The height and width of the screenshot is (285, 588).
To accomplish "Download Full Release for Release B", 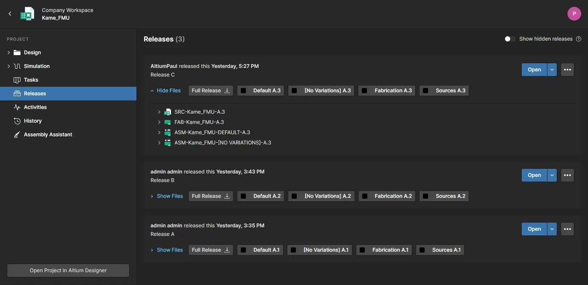I will (211, 196).
